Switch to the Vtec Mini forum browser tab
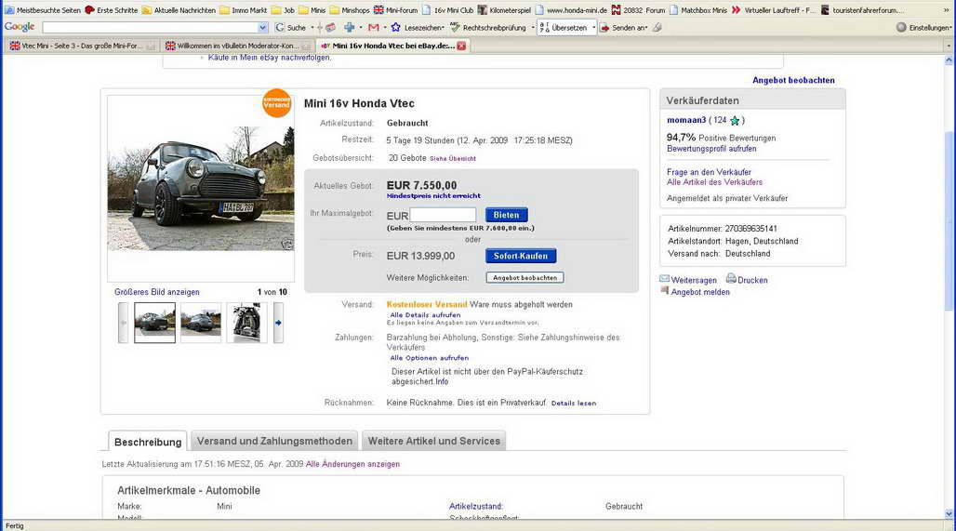956x531 pixels. [82, 46]
